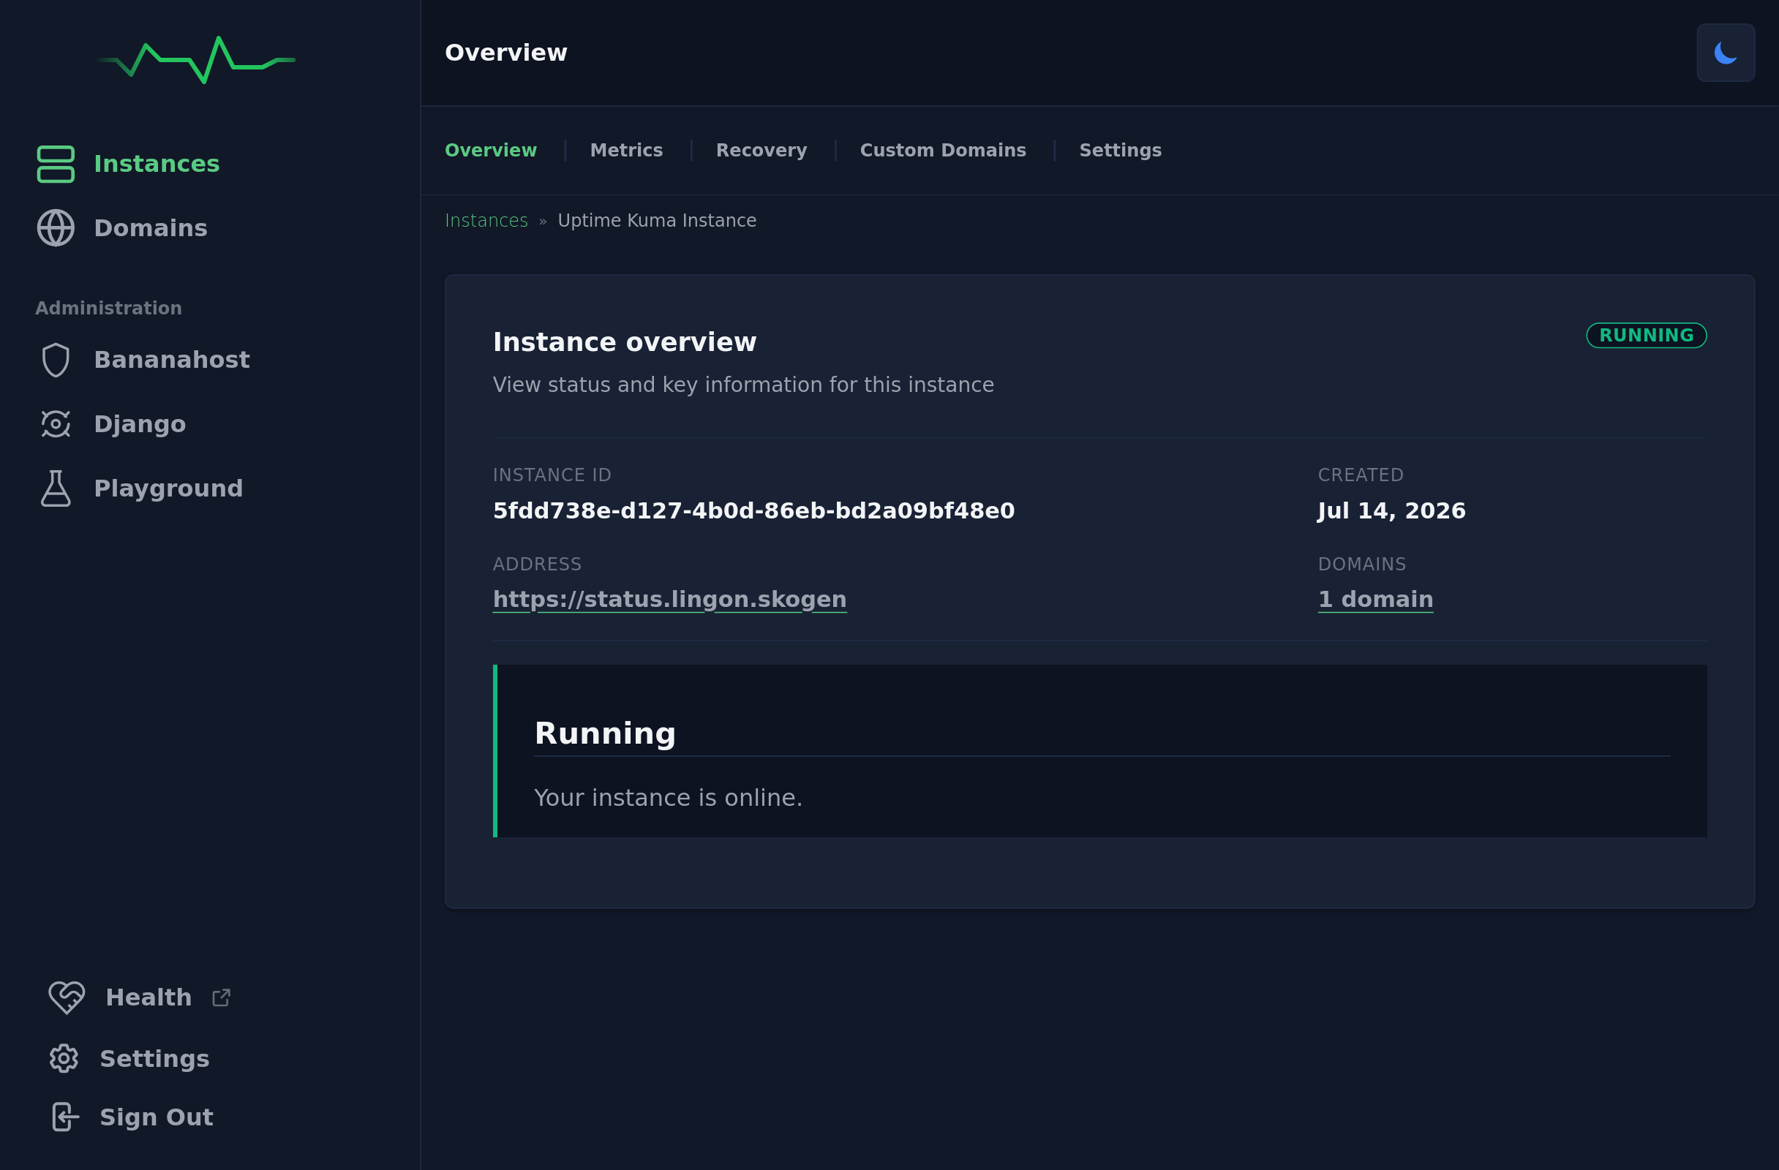The width and height of the screenshot is (1779, 1170).
Task: Click the created date Jul 14, 2026
Action: pyautogui.click(x=1391, y=510)
